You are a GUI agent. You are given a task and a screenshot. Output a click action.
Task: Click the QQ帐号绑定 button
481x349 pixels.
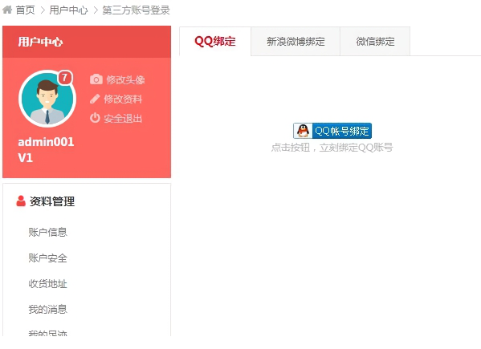pos(332,131)
